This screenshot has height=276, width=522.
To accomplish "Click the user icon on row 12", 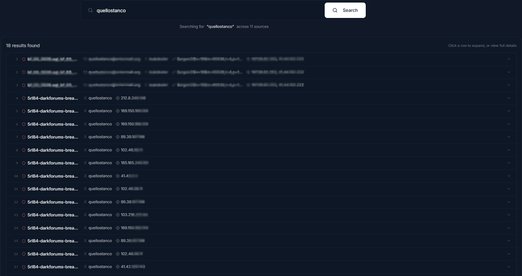I will pos(85,202).
